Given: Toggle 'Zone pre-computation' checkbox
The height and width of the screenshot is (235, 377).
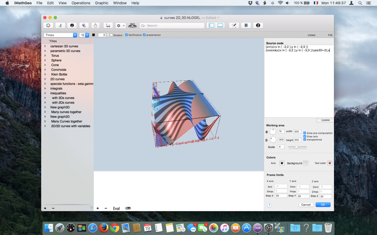Looking at the screenshot, I should (x=304, y=133).
